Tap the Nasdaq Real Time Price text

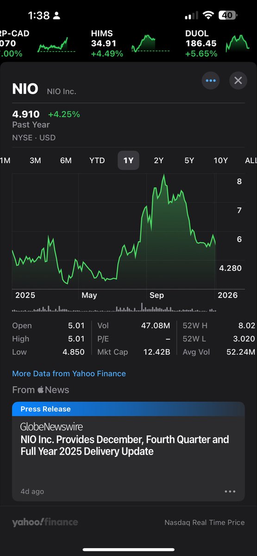[205, 523]
